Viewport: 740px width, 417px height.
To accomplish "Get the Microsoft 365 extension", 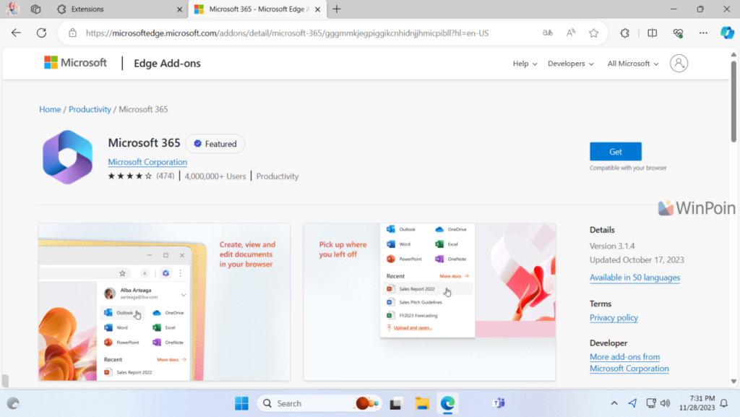I will tap(616, 152).
